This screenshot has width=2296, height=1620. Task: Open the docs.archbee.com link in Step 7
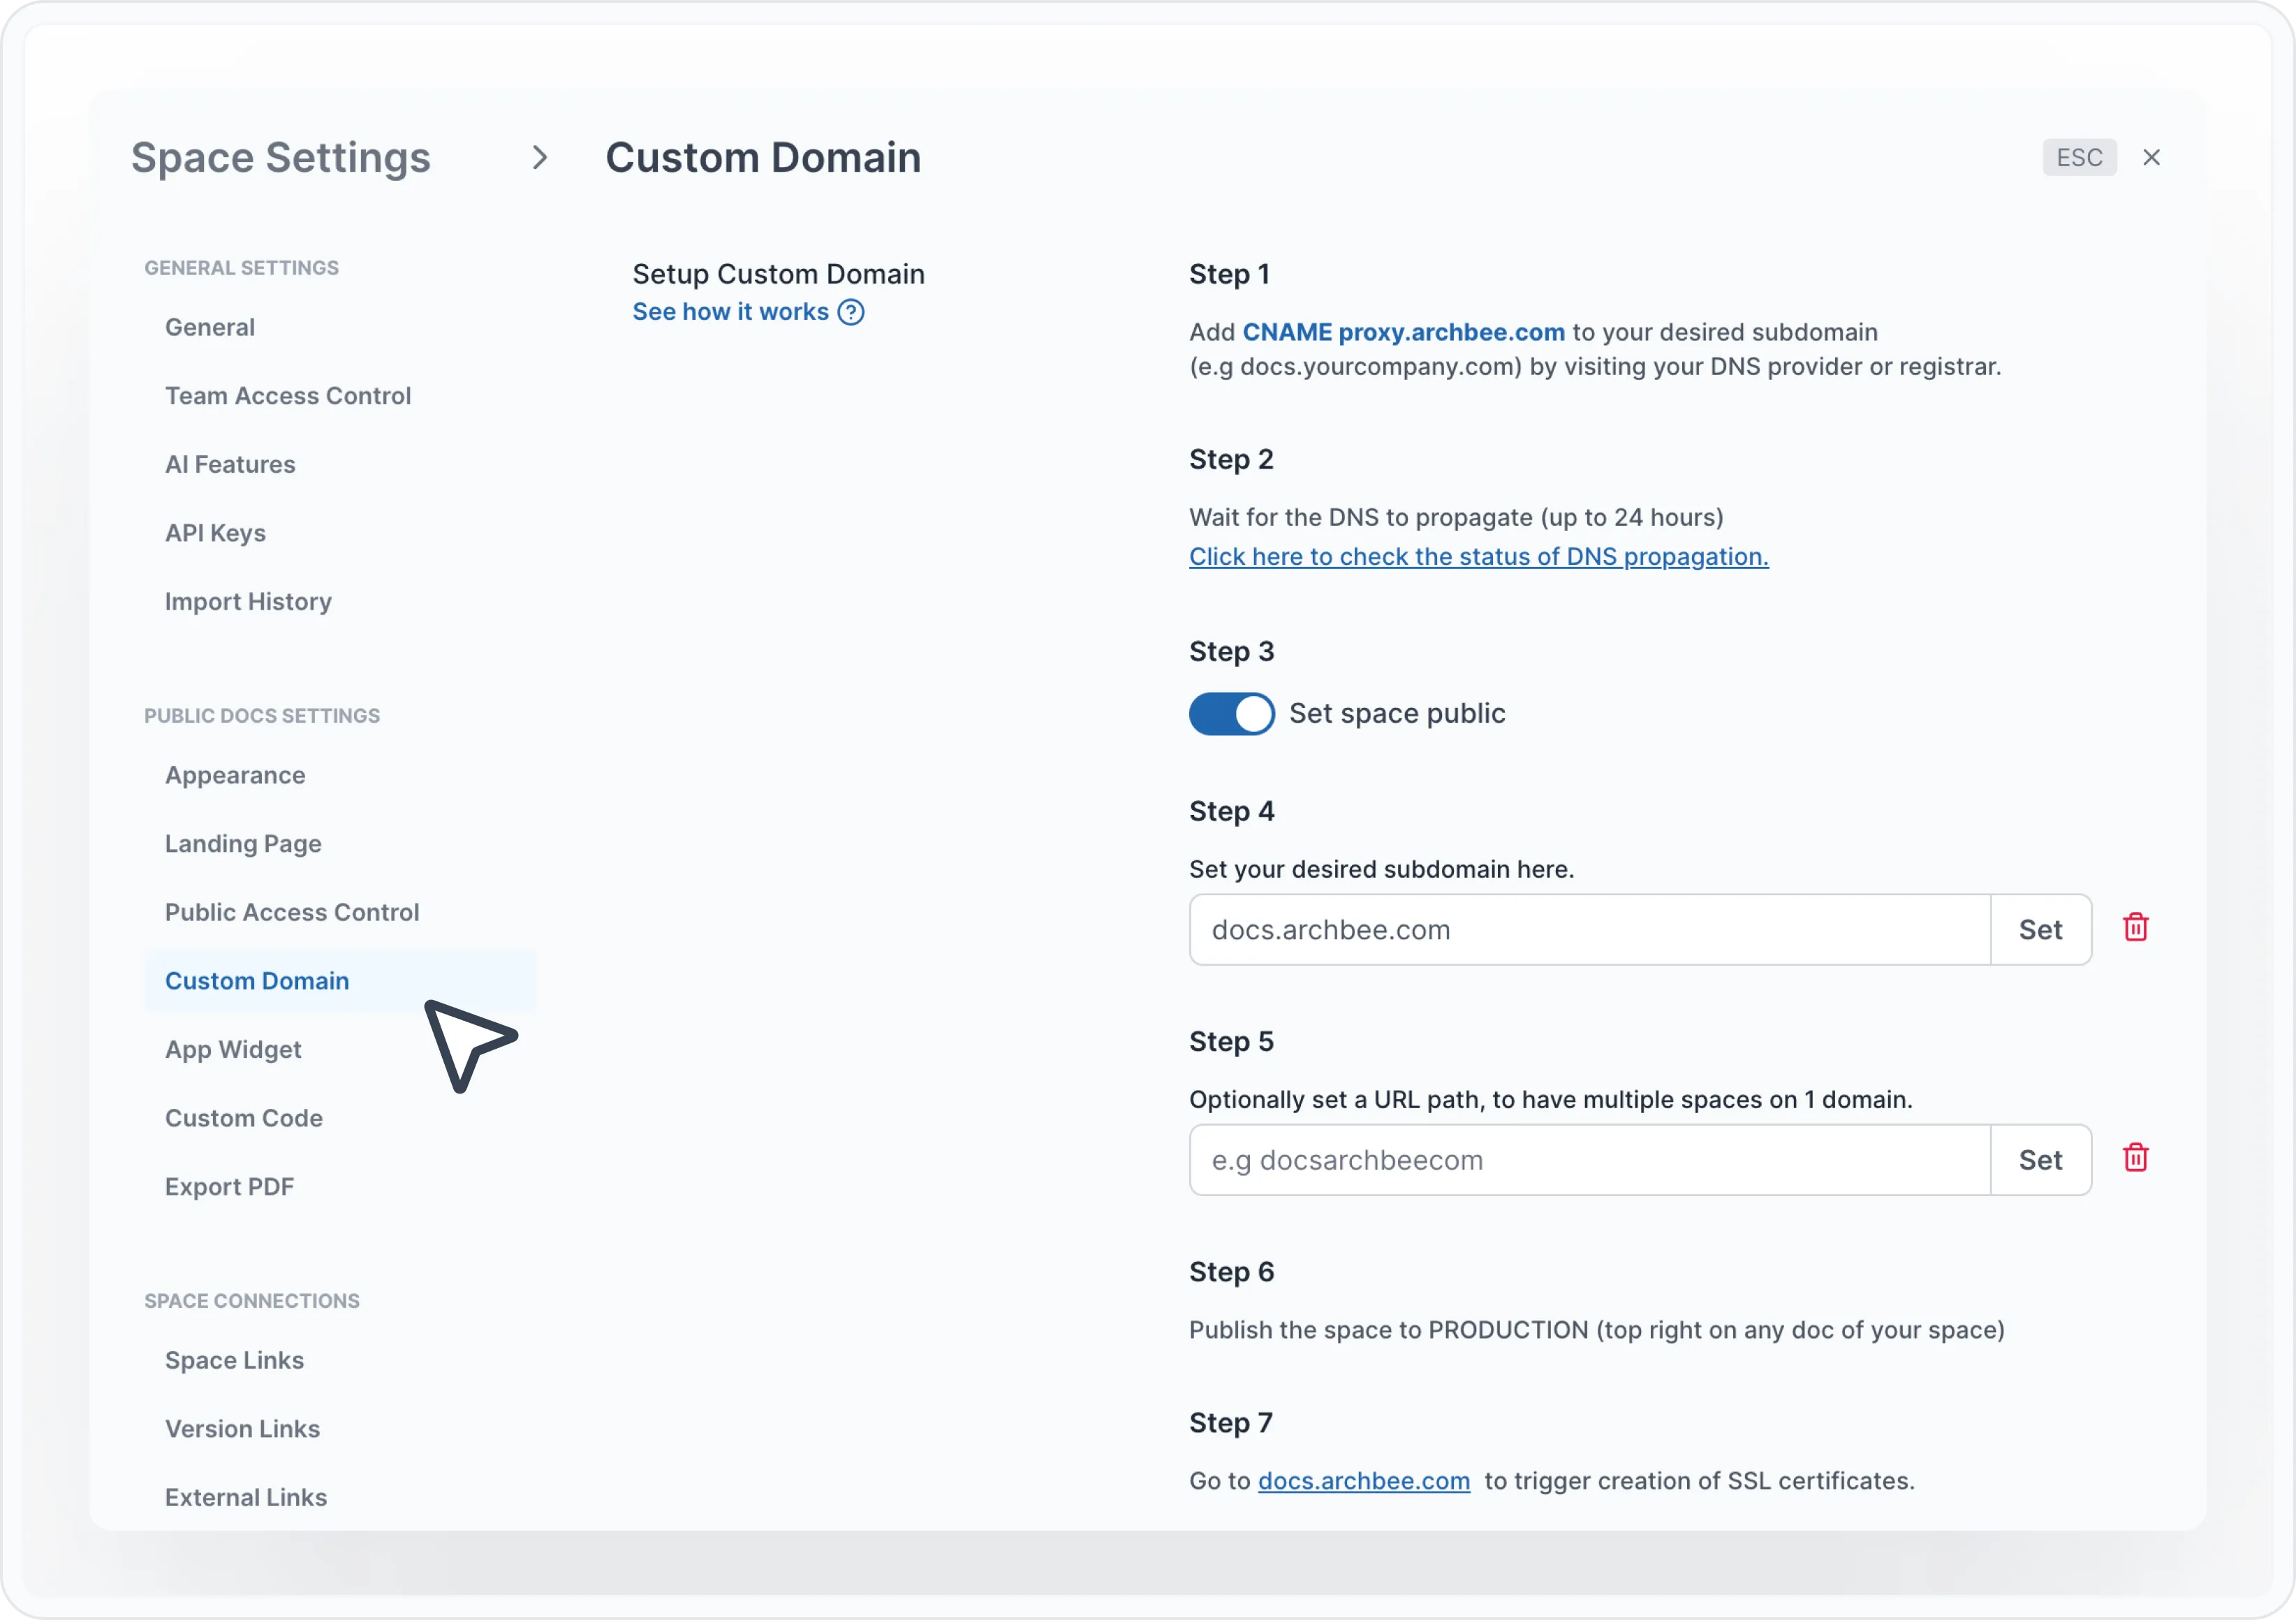click(1364, 1481)
